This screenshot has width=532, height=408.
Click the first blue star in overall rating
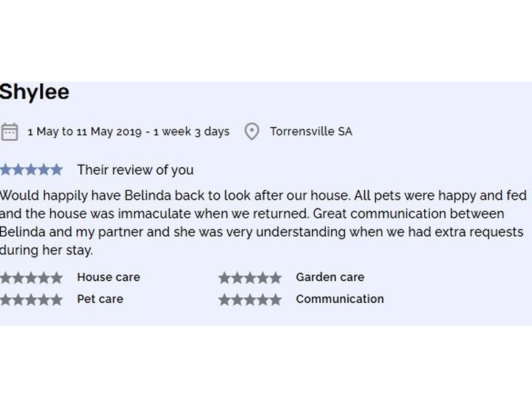coord(6,170)
